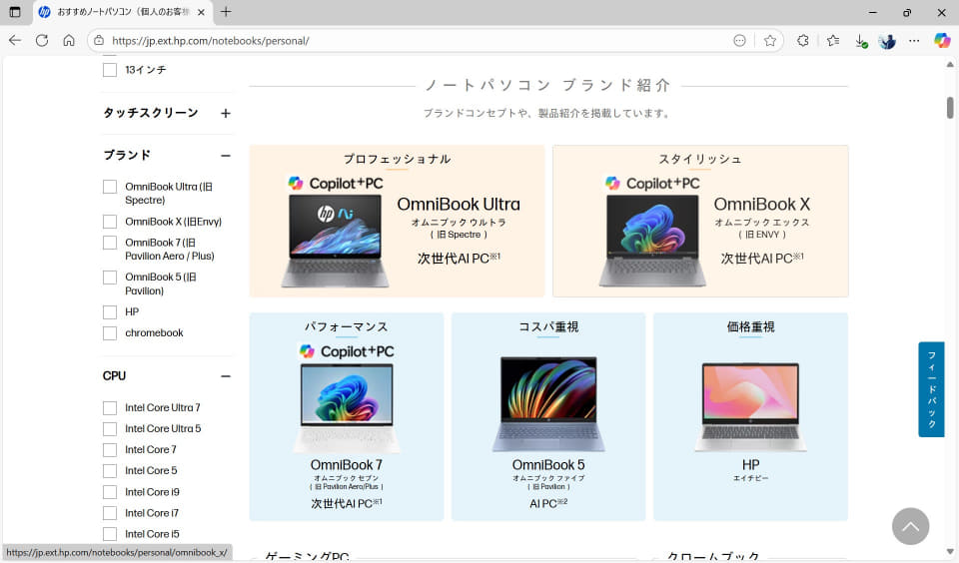Click the OmniBook 5 product name link
This screenshot has height=563, width=959.
(x=548, y=465)
